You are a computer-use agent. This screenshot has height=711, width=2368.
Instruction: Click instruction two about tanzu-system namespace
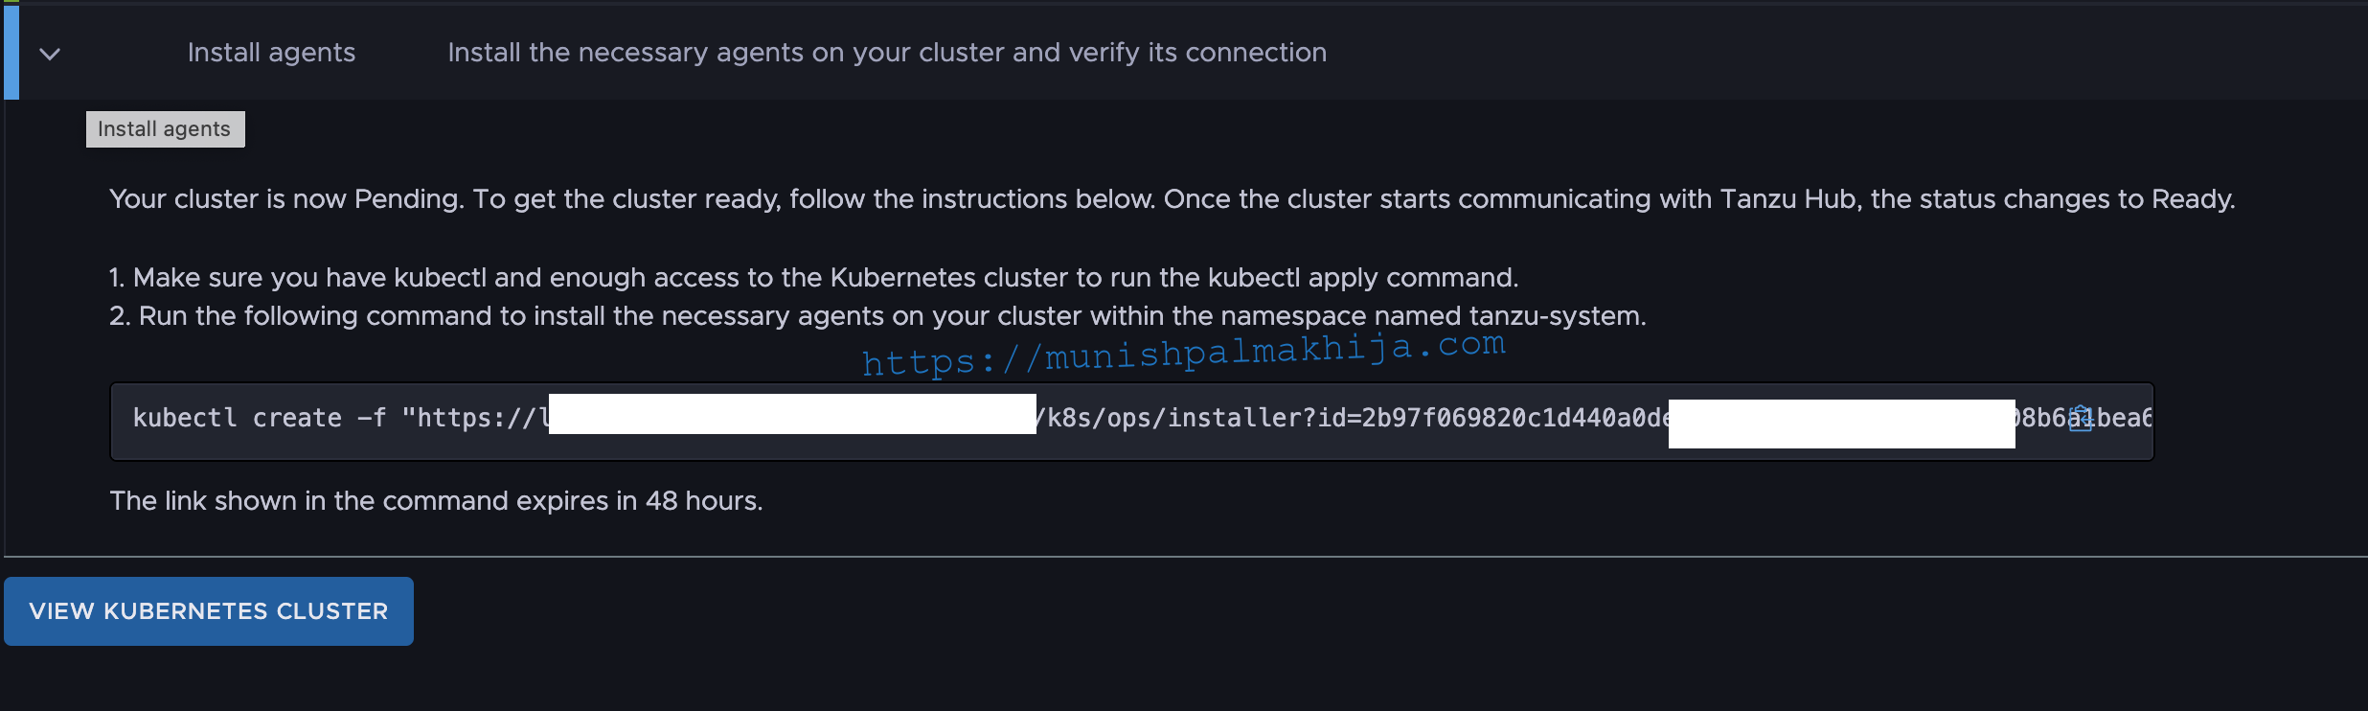pos(877,316)
